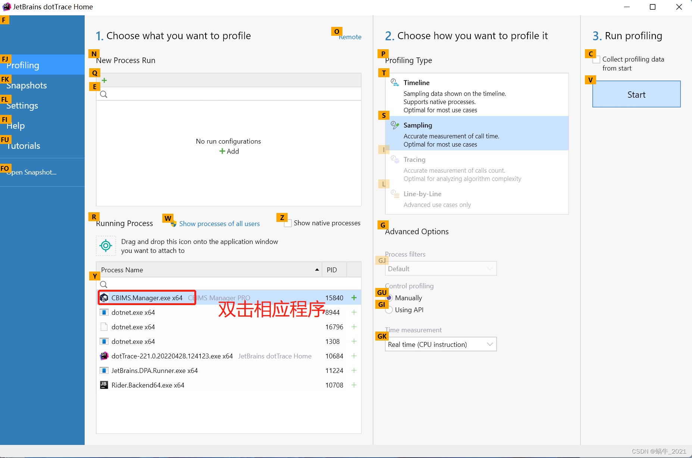This screenshot has width=692, height=458.
Task: Click the Start profiling button
Action: point(636,94)
